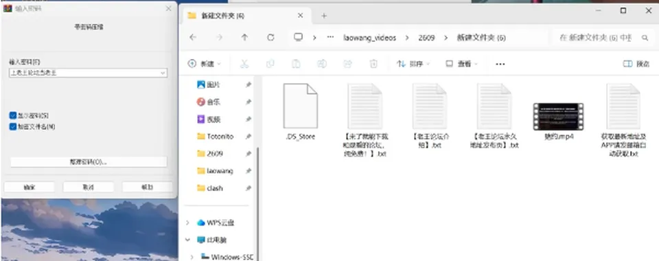
Task: Select the .mp4 video file thumbnail
Action: coord(559,117)
